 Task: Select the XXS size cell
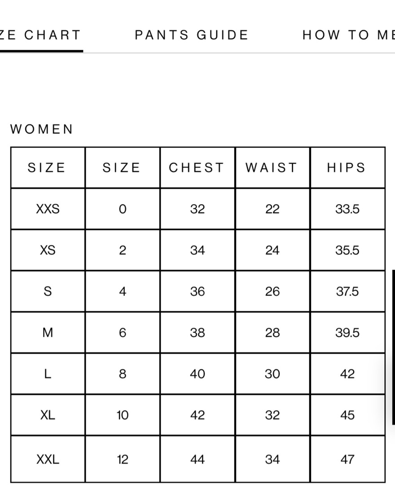click(48, 209)
